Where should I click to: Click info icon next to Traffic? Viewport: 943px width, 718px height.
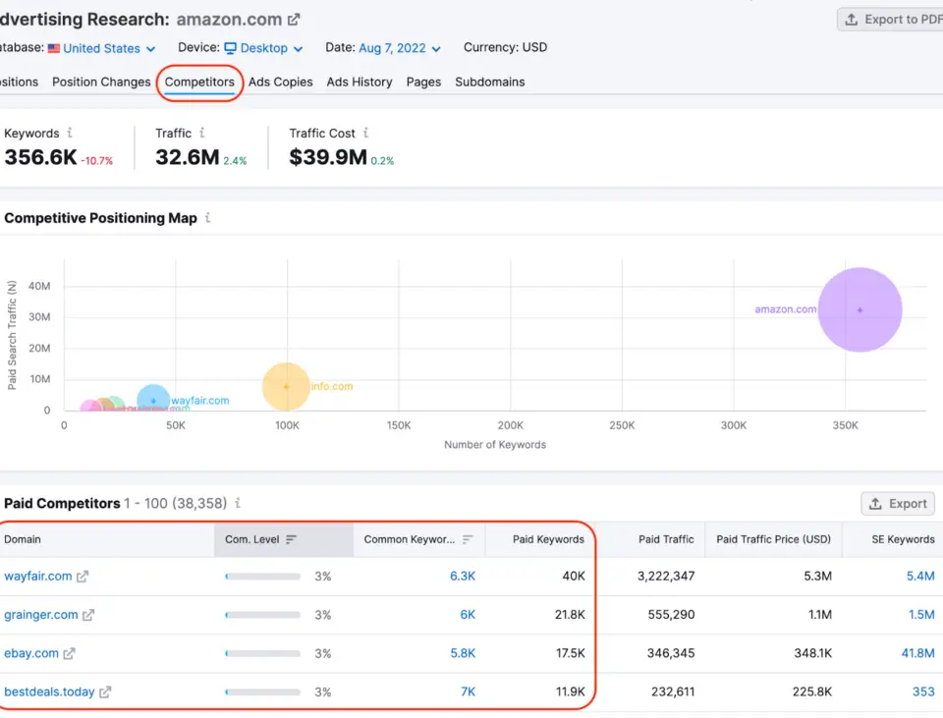click(202, 133)
